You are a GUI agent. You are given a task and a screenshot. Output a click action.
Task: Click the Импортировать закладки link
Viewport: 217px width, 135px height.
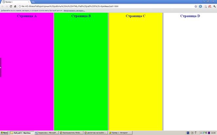click(x=74, y=10)
